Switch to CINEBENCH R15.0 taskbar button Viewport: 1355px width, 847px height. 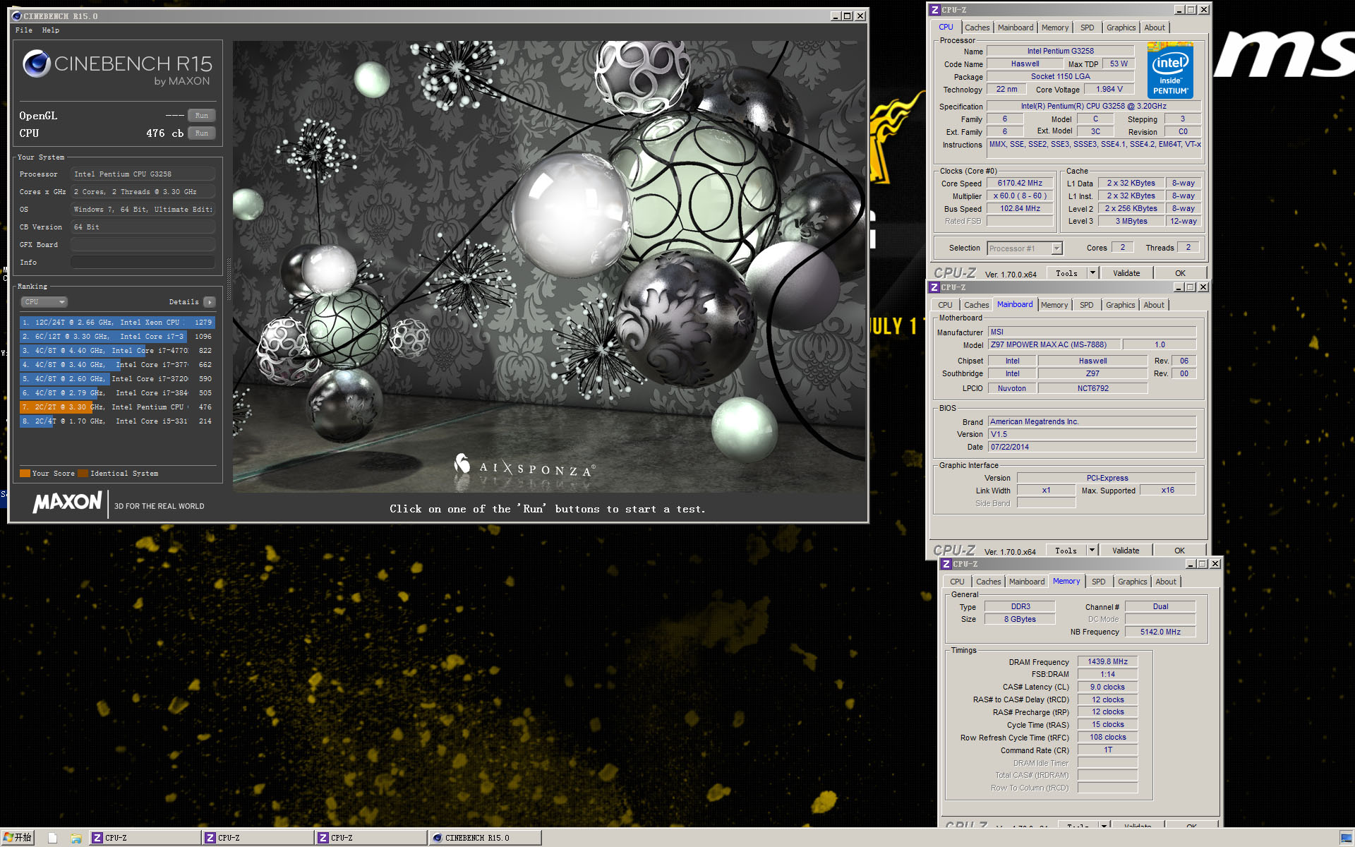tap(485, 838)
